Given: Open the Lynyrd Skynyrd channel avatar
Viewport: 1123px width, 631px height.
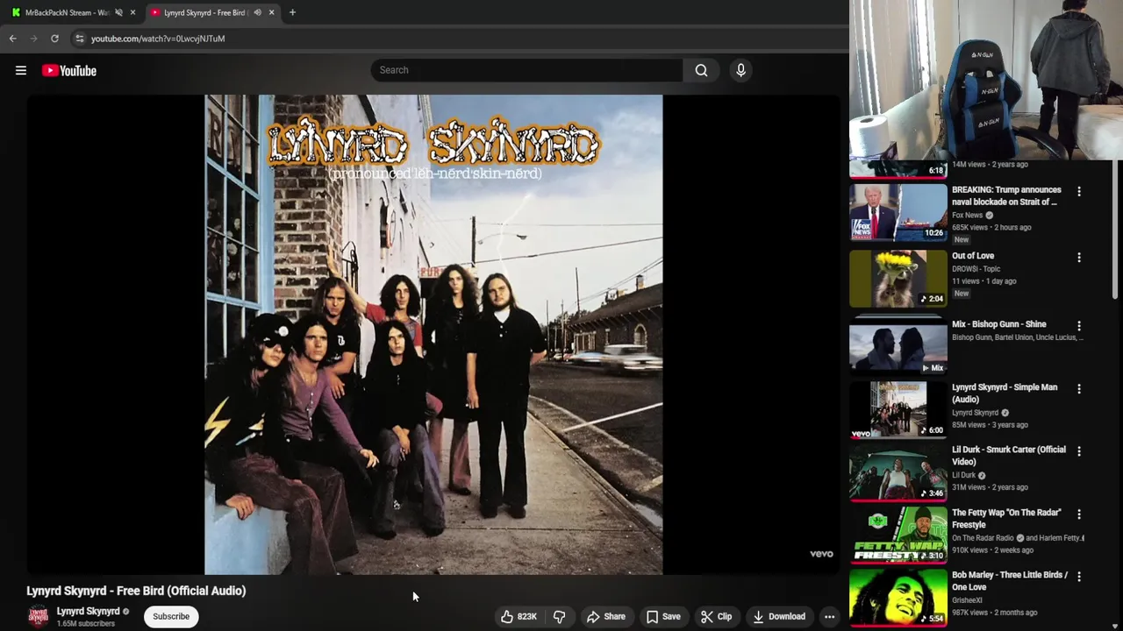Looking at the screenshot, I should (x=38, y=617).
